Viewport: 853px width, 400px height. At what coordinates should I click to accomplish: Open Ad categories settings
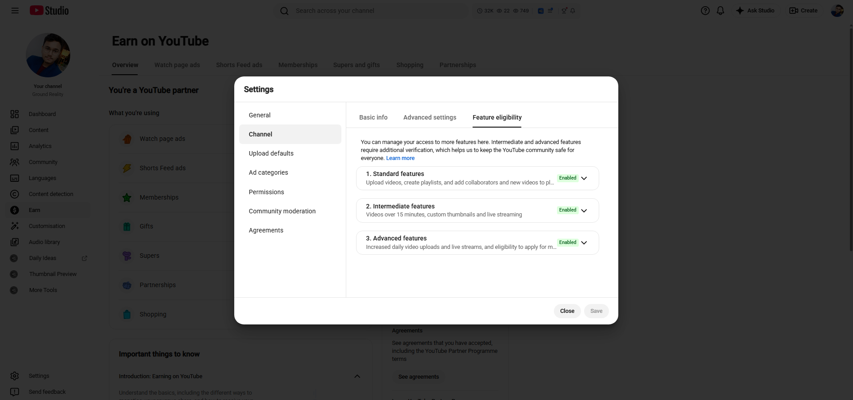pos(290,172)
